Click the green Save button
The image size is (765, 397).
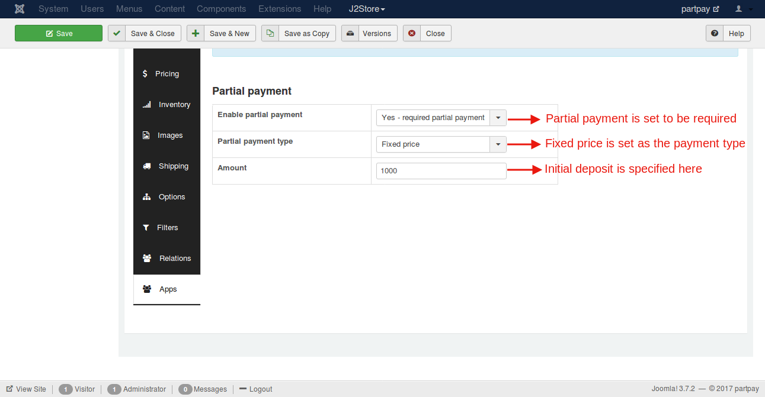coord(59,33)
